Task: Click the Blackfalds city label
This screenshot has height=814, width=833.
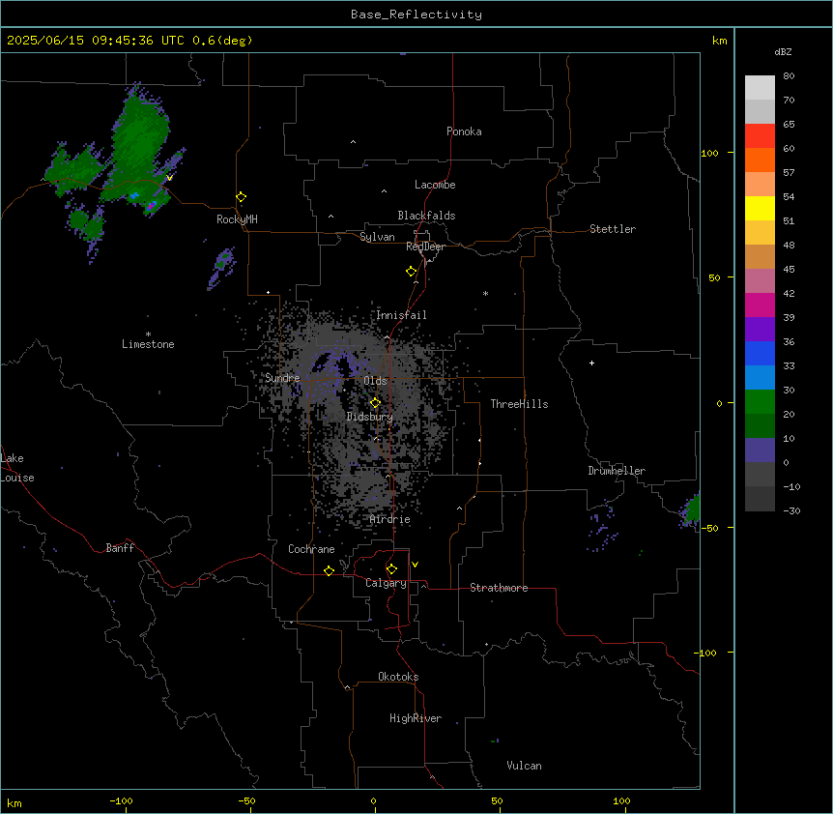Action: pos(426,216)
